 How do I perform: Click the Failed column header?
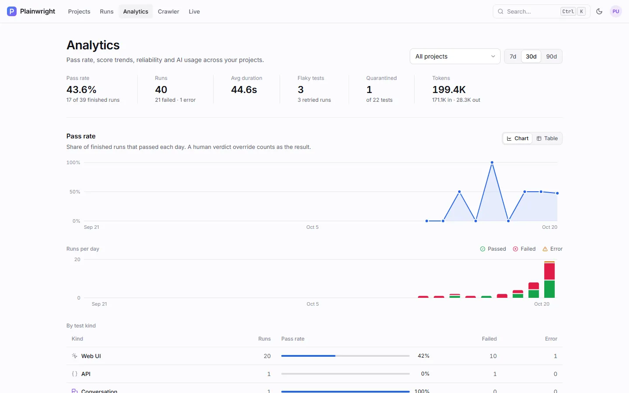click(x=489, y=339)
